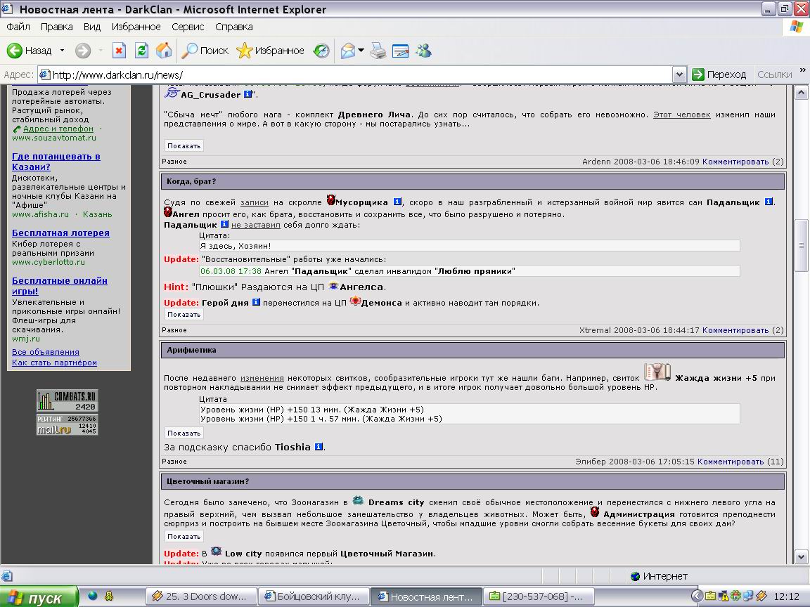Stop page loading with the red X icon
This screenshot has height=607, width=810.
(x=119, y=51)
